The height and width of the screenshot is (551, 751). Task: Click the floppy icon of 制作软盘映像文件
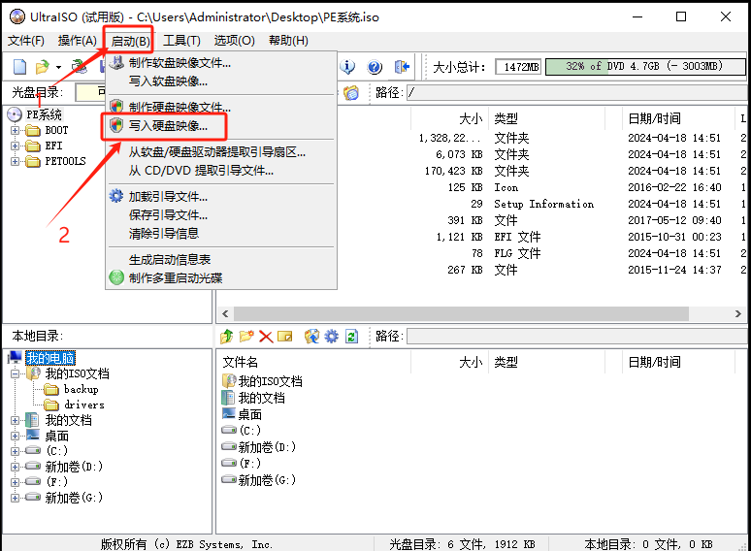click(116, 62)
